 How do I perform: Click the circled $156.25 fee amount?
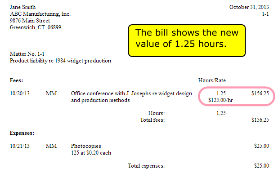(x=260, y=93)
